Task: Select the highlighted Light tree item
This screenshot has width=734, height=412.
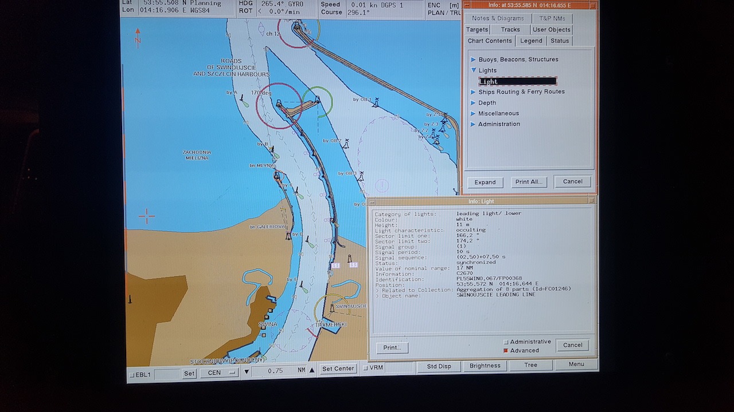Action: pyautogui.click(x=517, y=81)
